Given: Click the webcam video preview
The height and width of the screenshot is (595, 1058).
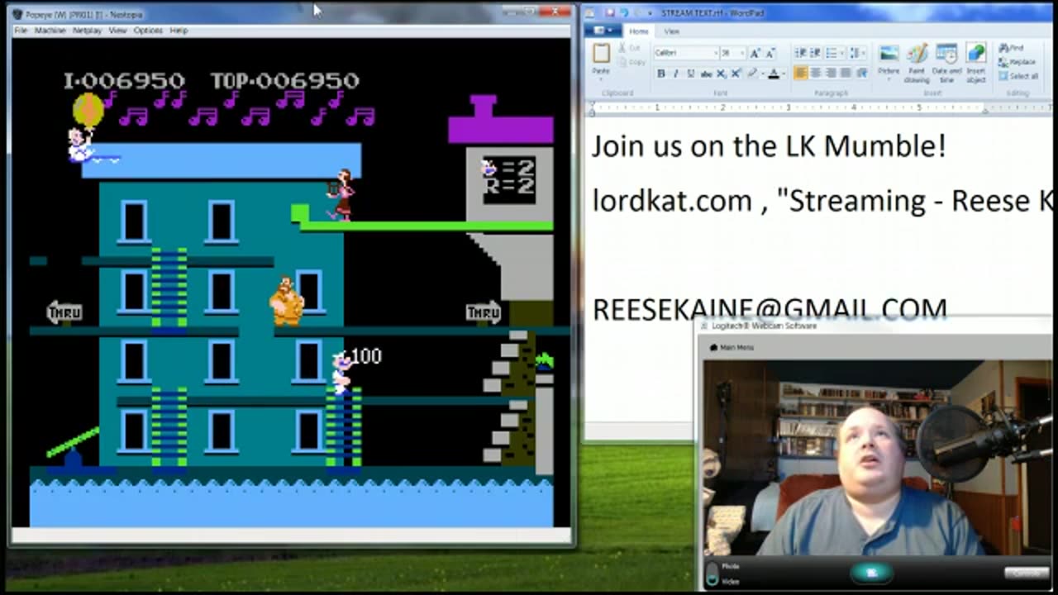Looking at the screenshot, I should coord(877,457).
